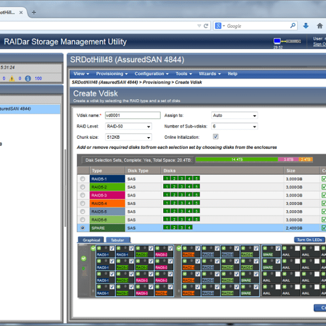326x326 pixels.
Task: Click disk 2 icon in the SPARE row
Action: (x=174, y=227)
